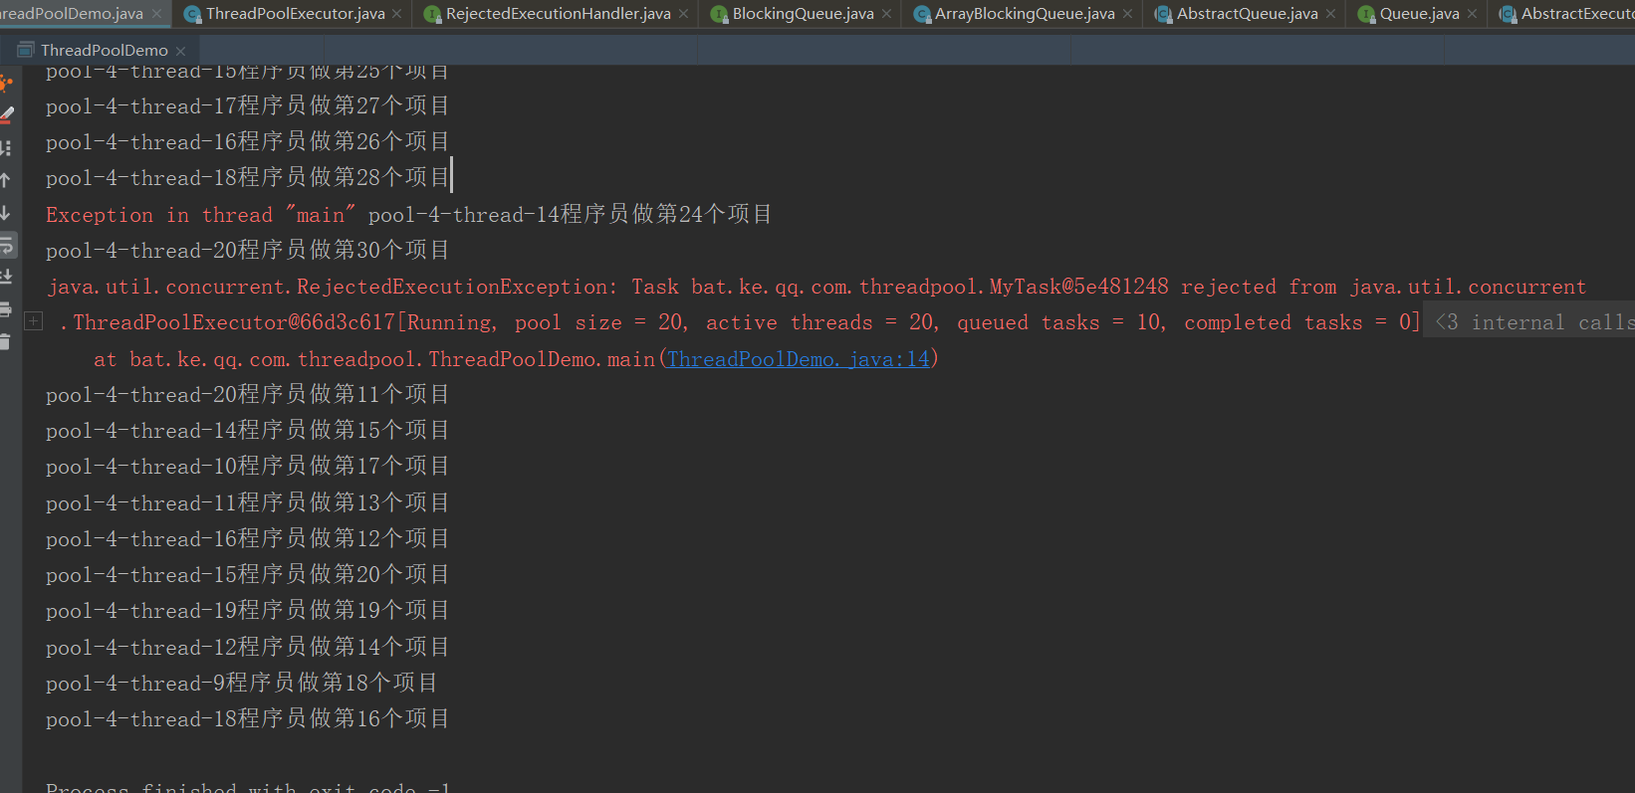Click the ThreadPoolDemo run tab window icon
The image size is (1635, 793).
point(26,50)
